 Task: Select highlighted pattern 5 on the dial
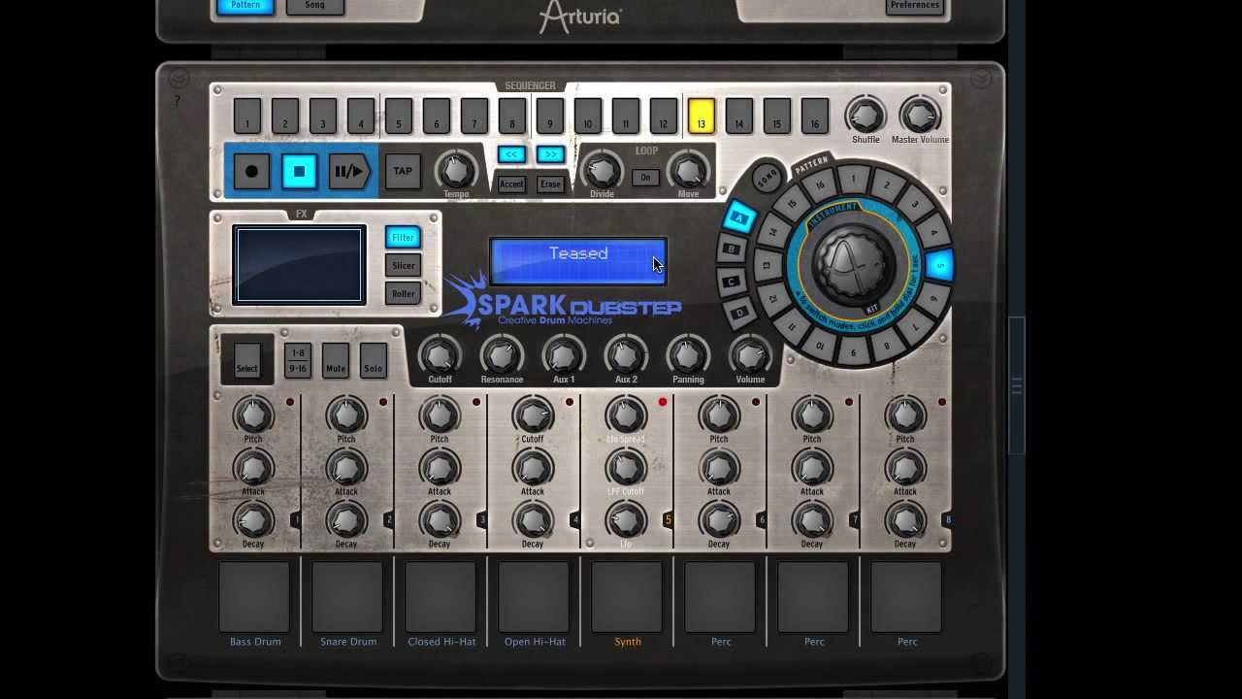[939, 265]
